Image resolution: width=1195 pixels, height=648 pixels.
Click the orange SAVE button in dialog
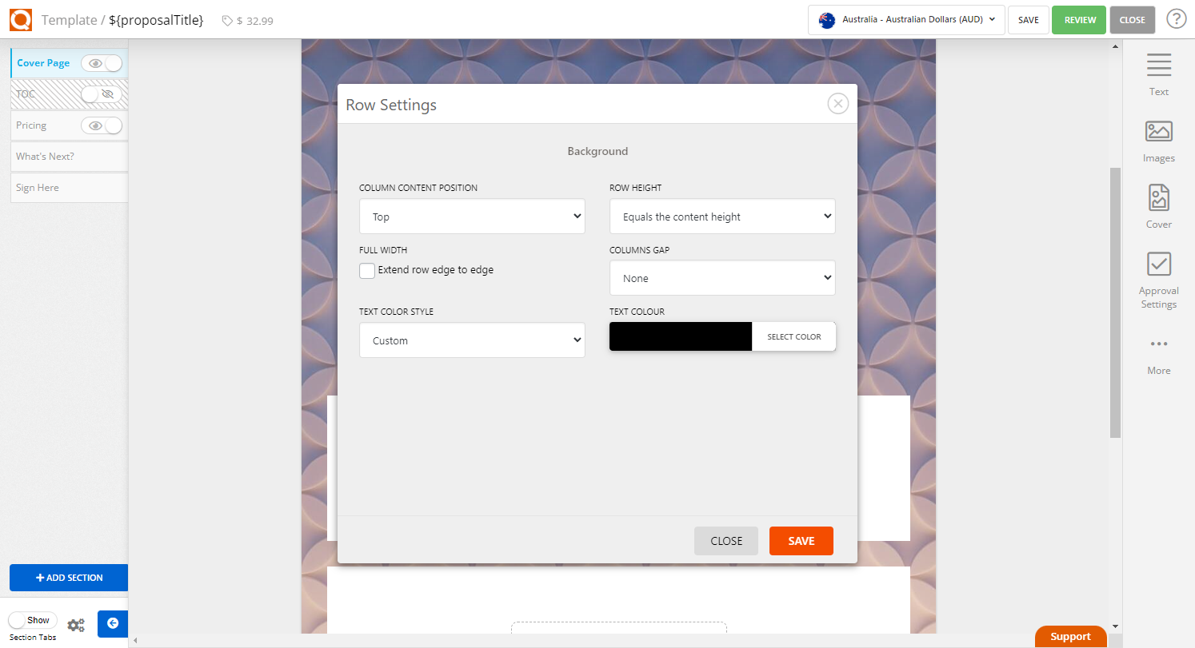(801, 541)
